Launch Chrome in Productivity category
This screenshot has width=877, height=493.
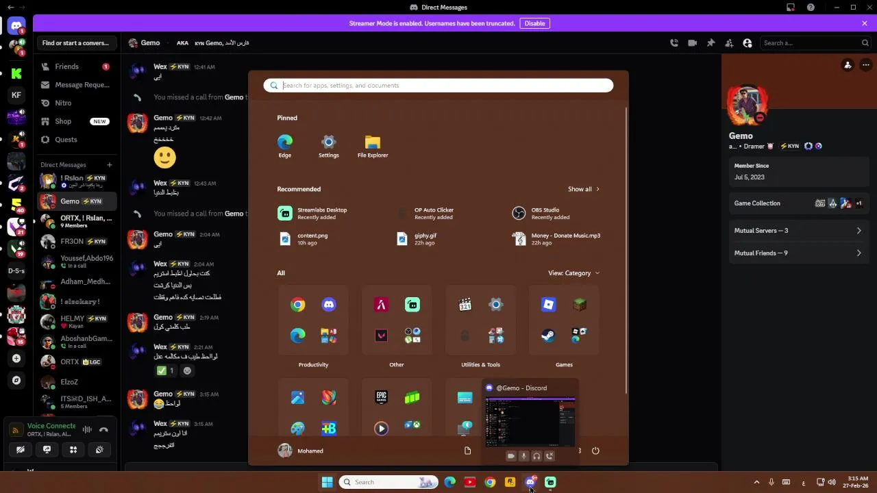[297, 305]
